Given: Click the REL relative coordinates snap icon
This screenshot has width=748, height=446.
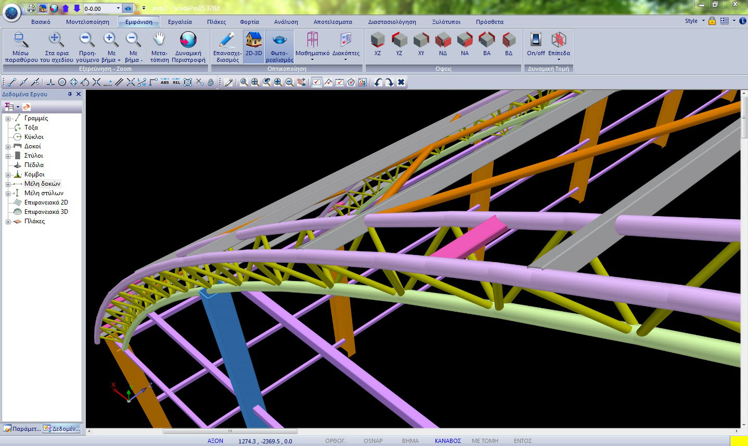Looking at the screenshot, I should 176,82.
